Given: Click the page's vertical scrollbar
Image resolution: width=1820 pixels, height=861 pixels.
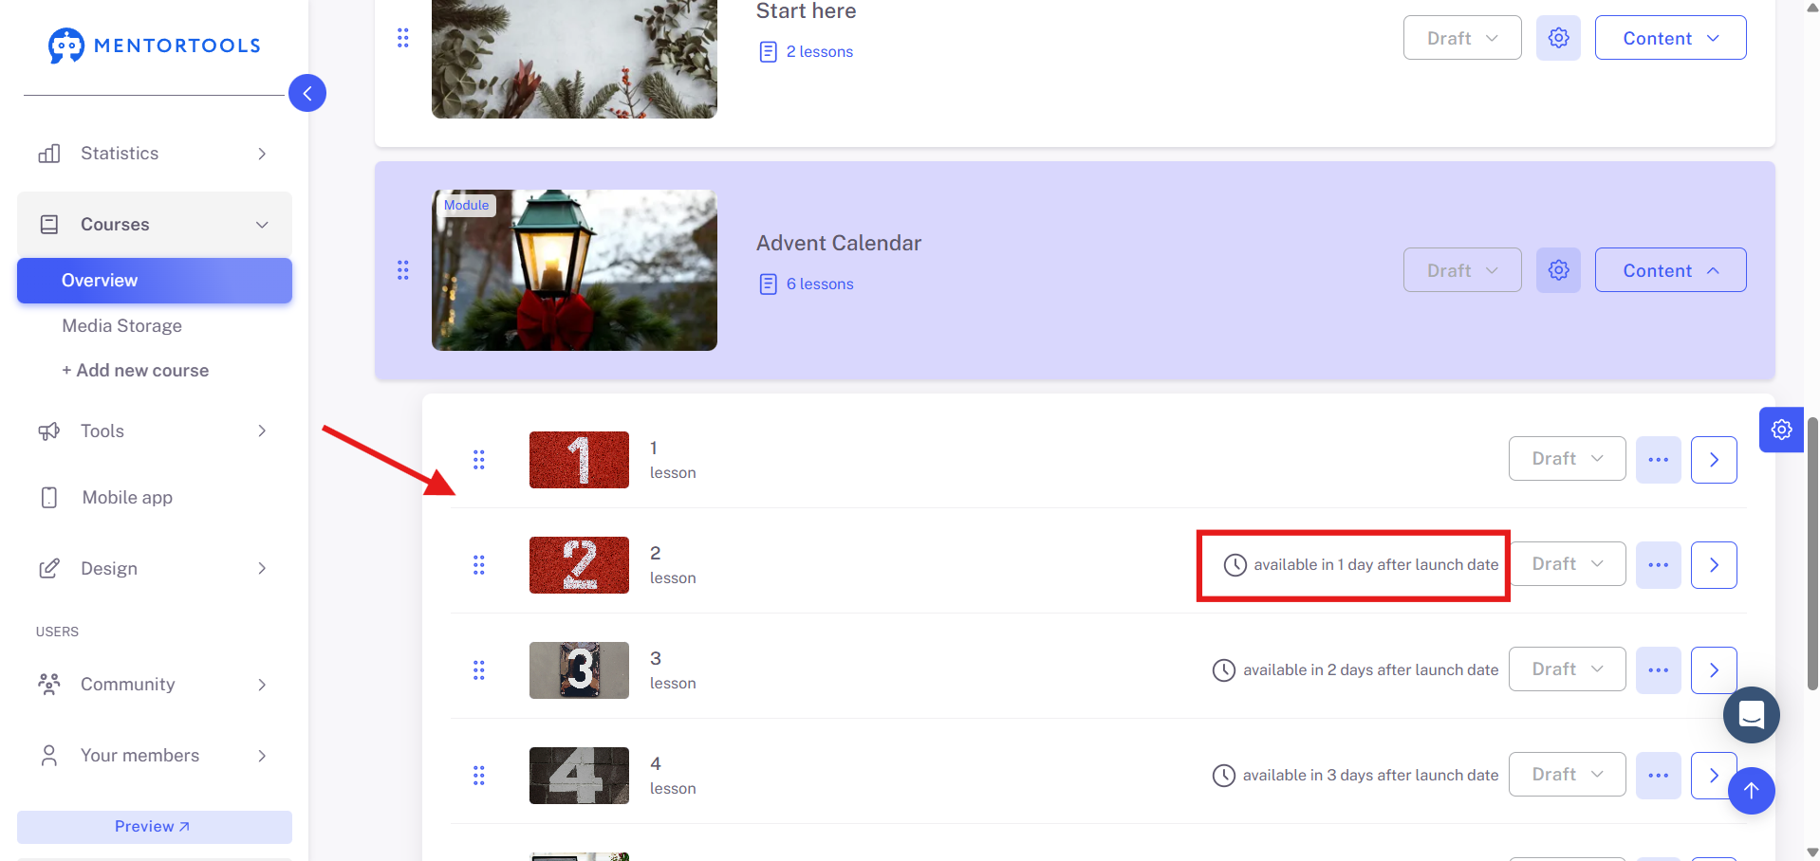Looking at the screenshot, I should (x=1812, y=553).
